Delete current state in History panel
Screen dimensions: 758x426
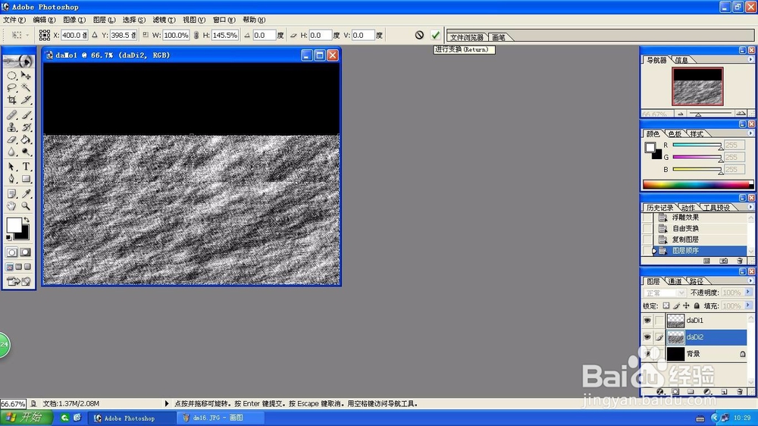740,261
